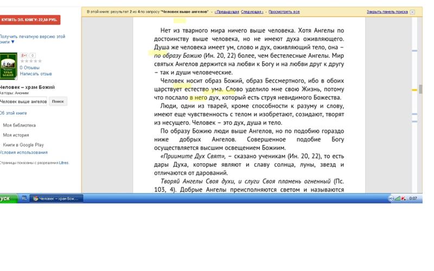Screen dimensions: 434x271
Task: Click the yellow search hit marker on scrollbar
Action: 414,90
